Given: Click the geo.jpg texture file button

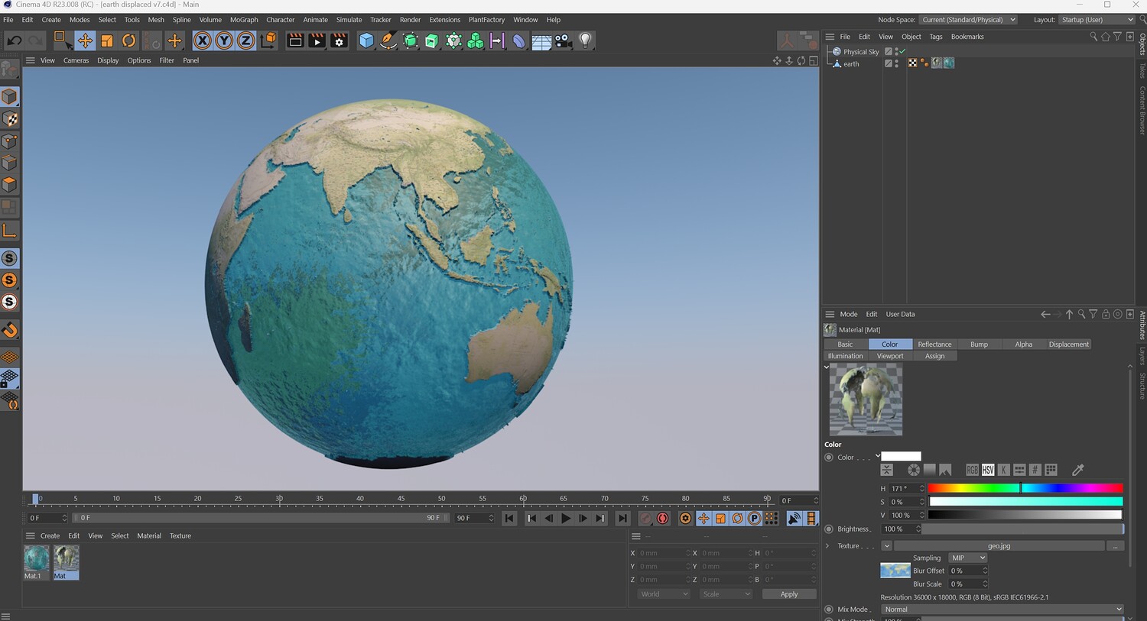Looking at the screenshot, I should tap(999, 546).
